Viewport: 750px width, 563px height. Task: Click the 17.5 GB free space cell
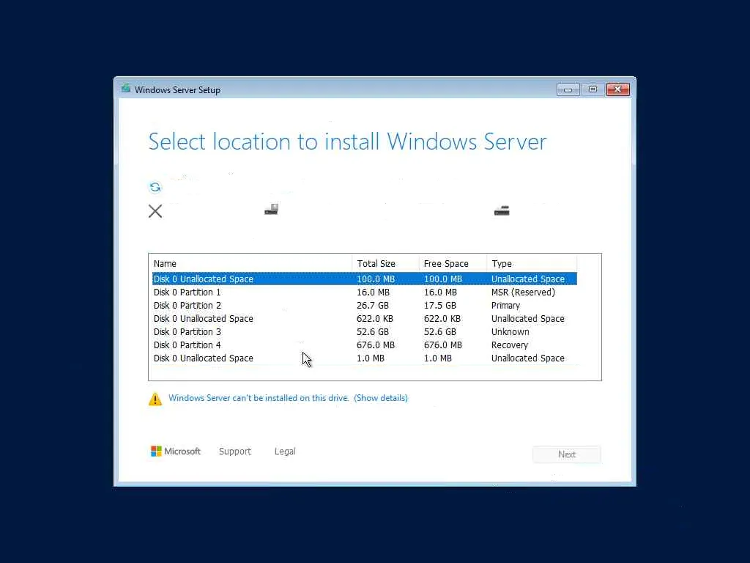click(439, 306)
